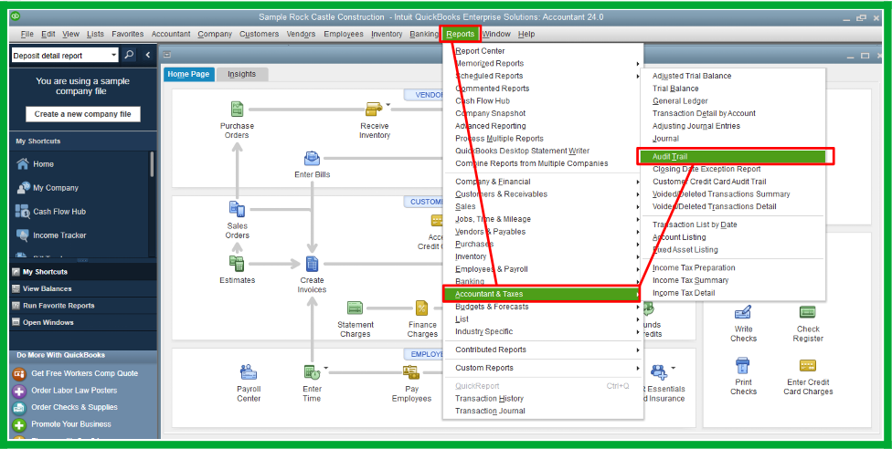Open the Purchase Orders icon
892x449 pixels.
(x=238, y=110)
